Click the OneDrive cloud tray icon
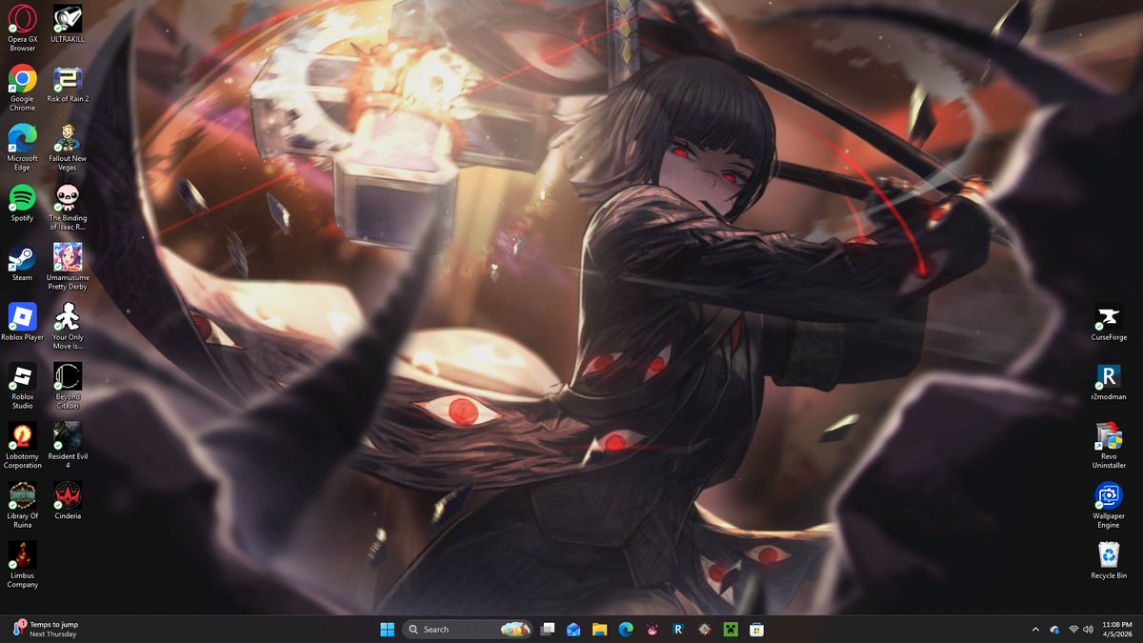The width and height of the screenshot is (1143, 643). [x=1054, y=629]
